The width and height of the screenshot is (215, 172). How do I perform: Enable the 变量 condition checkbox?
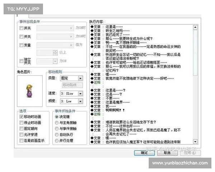pyautogui.click(x=21, y=45)
